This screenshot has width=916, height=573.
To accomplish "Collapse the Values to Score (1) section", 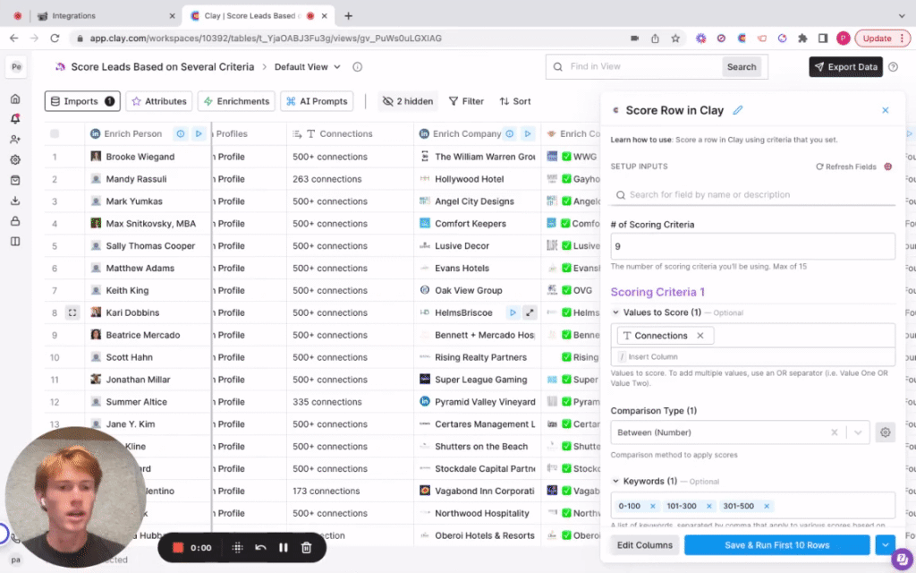I will pyautogui.click(x=615, y=312).
